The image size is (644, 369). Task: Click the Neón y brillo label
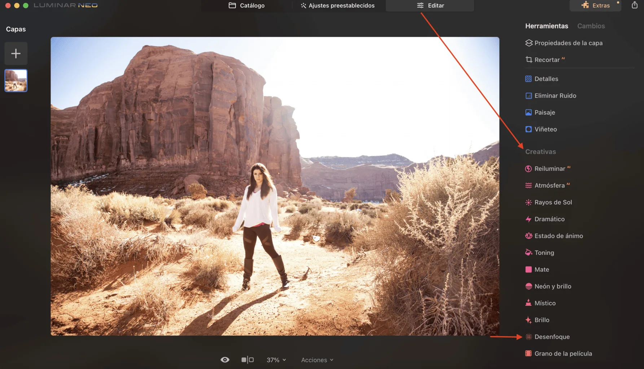(x=553, y=286)
